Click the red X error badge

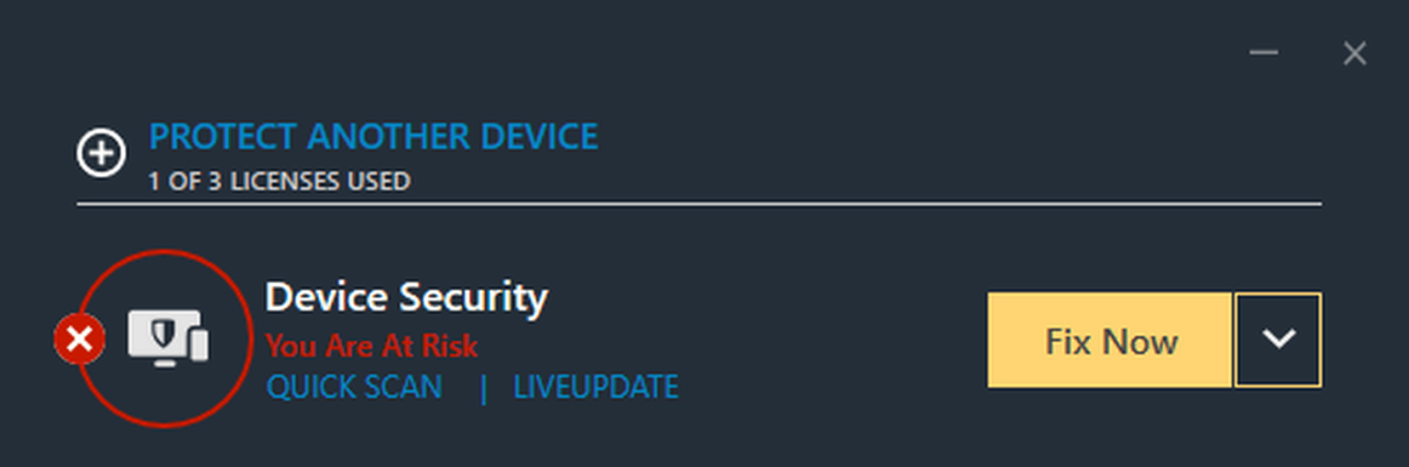click(79, 339)
